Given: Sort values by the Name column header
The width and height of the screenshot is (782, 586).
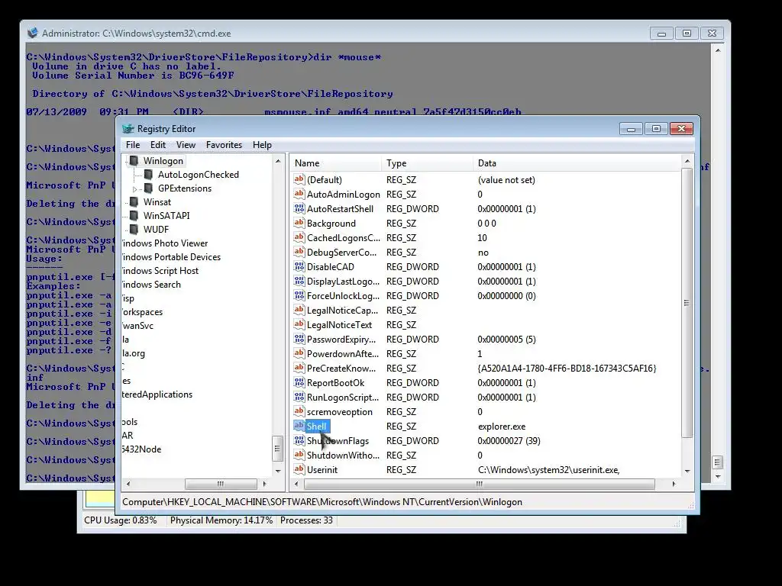Looking at the screenshot, I should [336, 163].
